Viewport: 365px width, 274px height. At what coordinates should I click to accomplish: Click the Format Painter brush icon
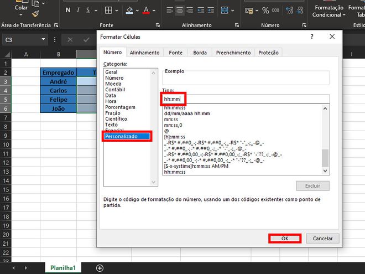35,14
